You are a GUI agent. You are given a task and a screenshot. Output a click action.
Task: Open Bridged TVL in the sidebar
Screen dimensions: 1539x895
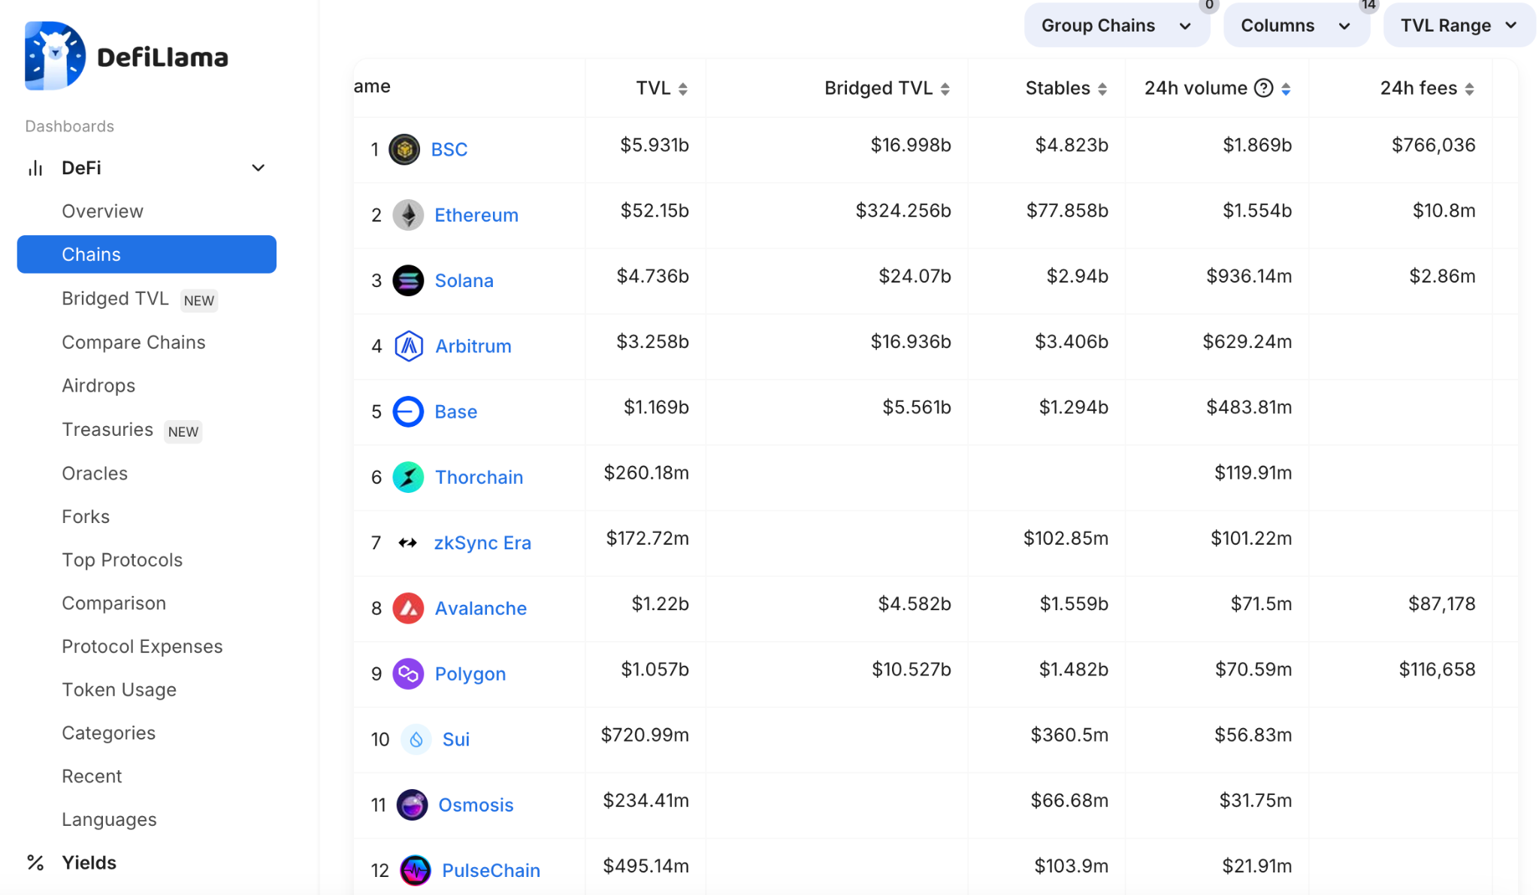pos(115,298)
